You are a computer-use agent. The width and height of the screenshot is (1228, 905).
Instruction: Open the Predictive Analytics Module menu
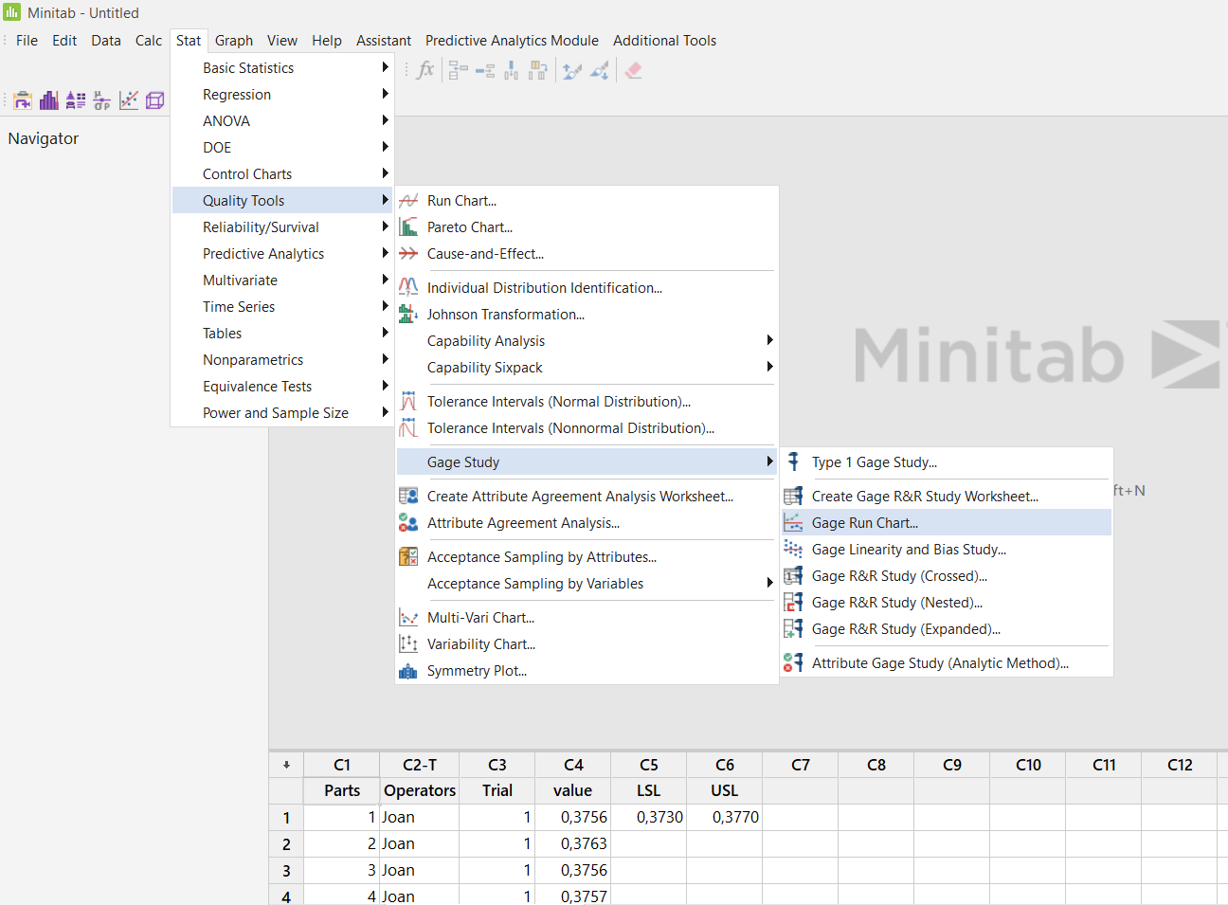(x=512, y=41)
